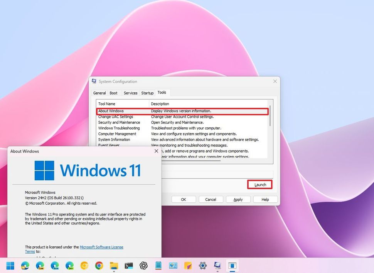
Task: Launch ChatGPT from the taskbar
Action: [143, 266]
